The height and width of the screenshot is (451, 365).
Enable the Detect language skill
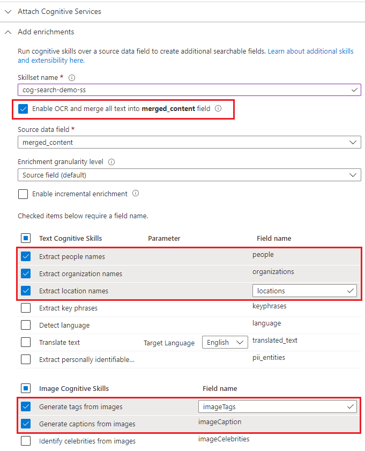tap(26, 326)
